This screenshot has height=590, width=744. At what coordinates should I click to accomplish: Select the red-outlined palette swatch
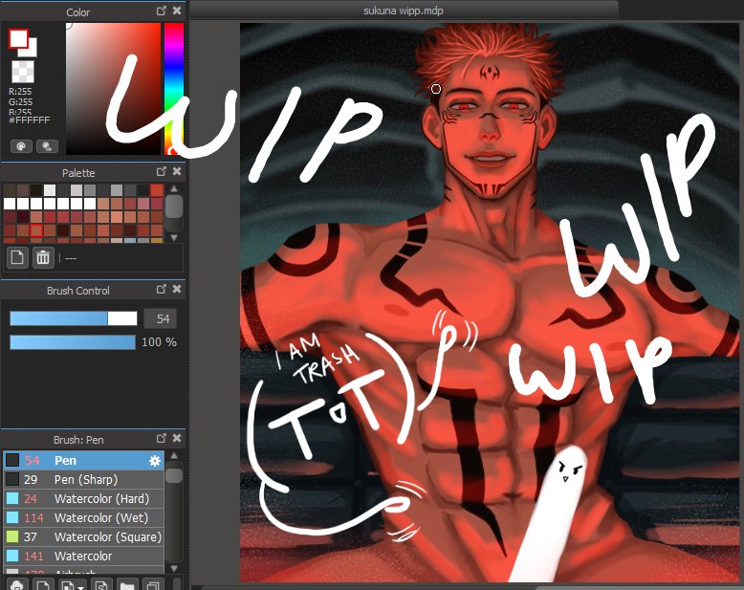pyautogui.click(x=36, y=230)
